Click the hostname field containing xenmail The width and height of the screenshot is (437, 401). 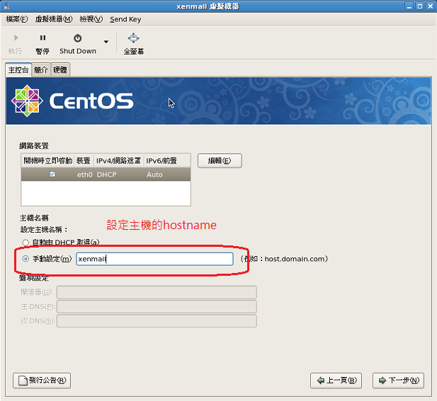[x=154, y=259]
